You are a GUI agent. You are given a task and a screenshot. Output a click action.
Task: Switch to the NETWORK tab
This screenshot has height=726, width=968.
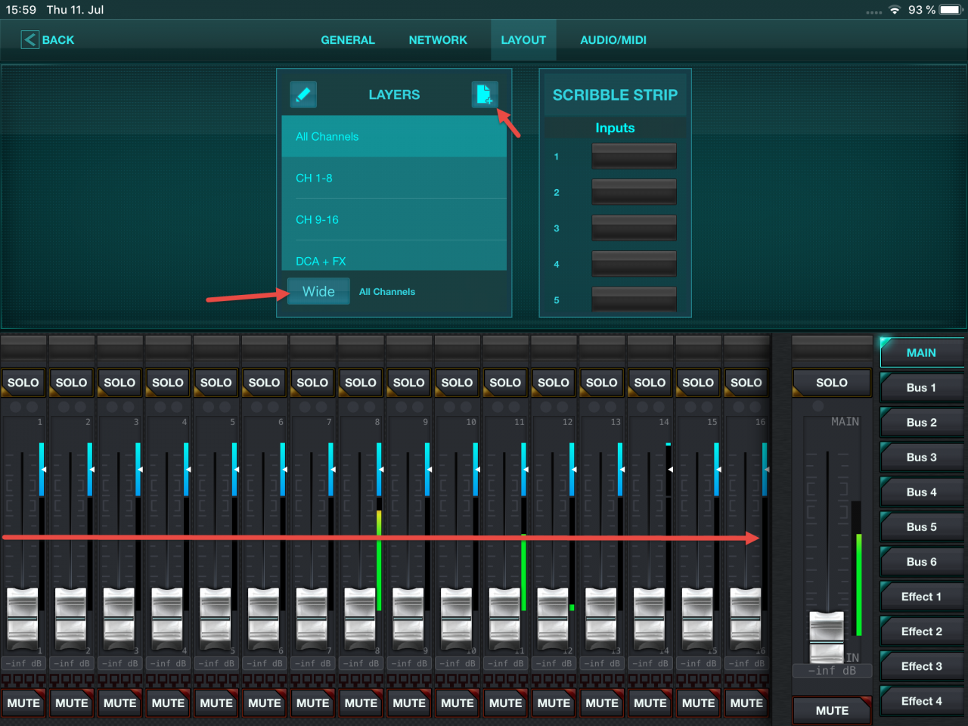click(x=438, y=40)
